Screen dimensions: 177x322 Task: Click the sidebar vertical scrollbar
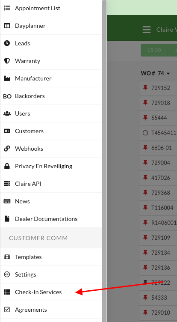(104, 161)
